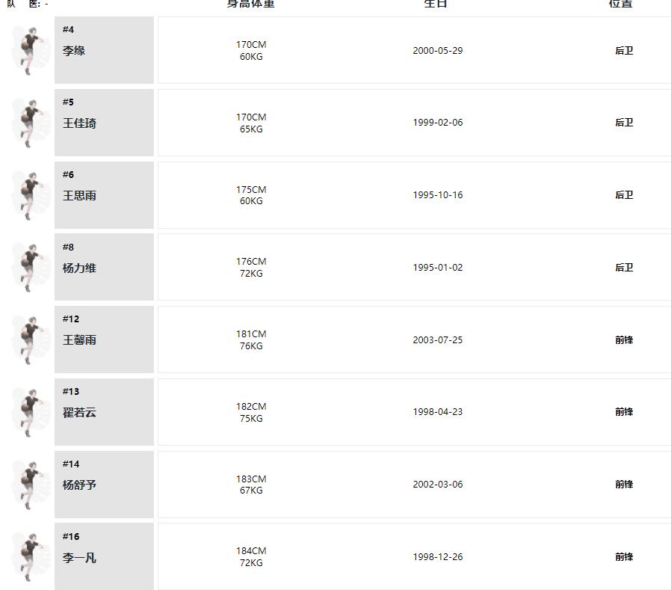Click player avatar of #8 杨力维
The image size is (671, 590).
[x=30, y=267]
